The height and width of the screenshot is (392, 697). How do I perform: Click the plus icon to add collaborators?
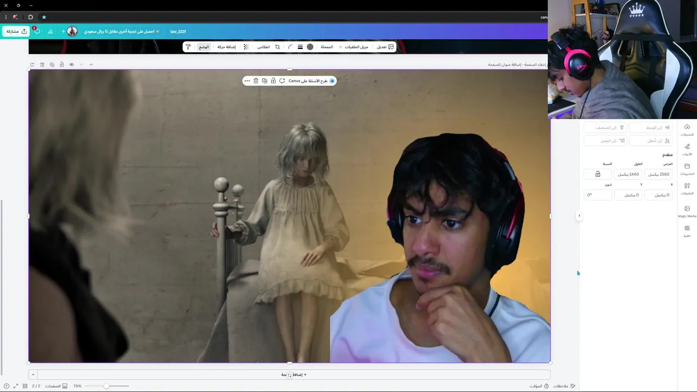pyautogui.click(x=63, y=31)
